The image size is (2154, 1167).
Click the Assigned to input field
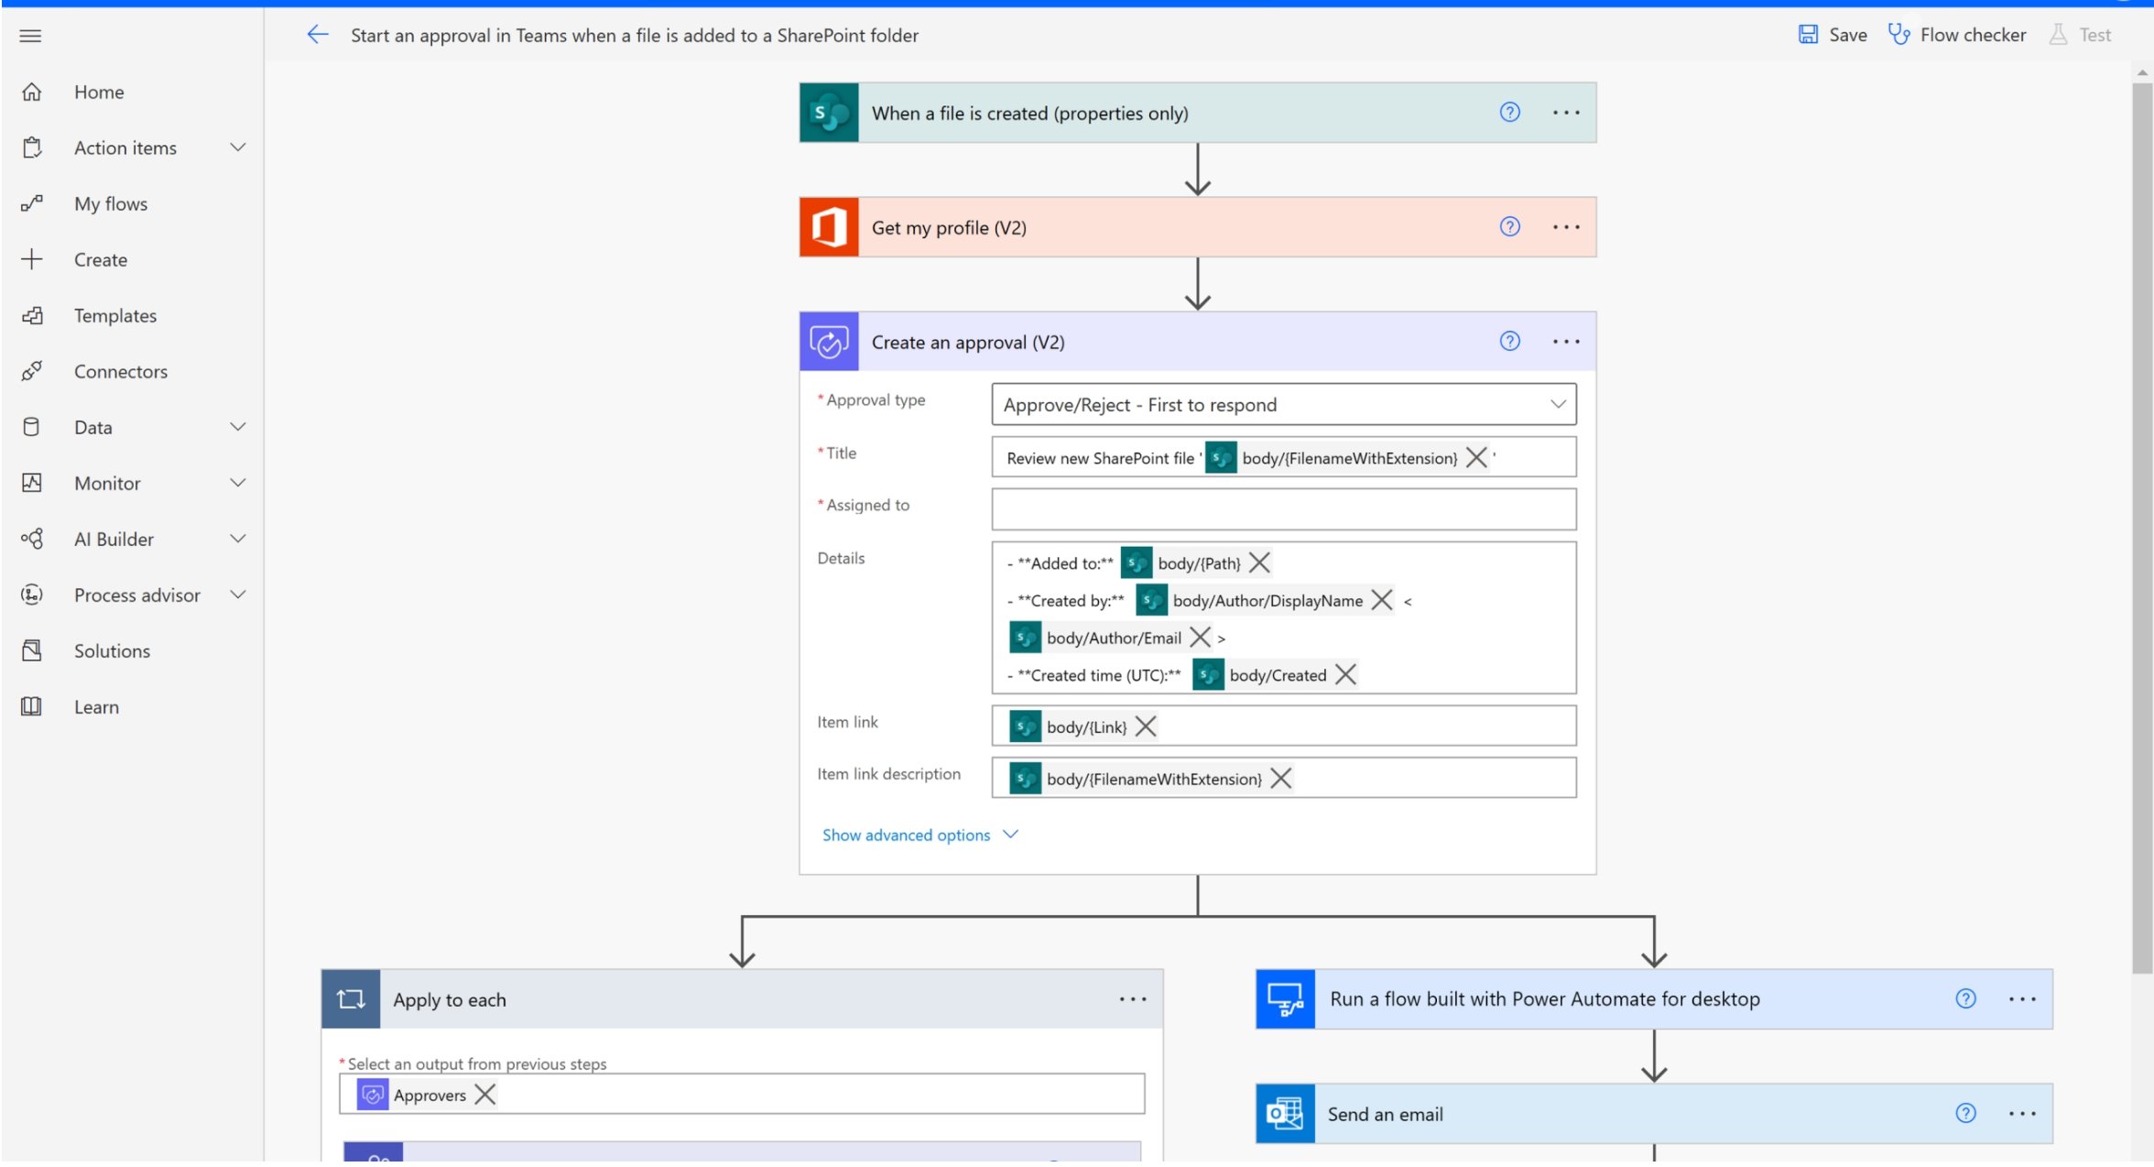click(x=1284, y=508)
